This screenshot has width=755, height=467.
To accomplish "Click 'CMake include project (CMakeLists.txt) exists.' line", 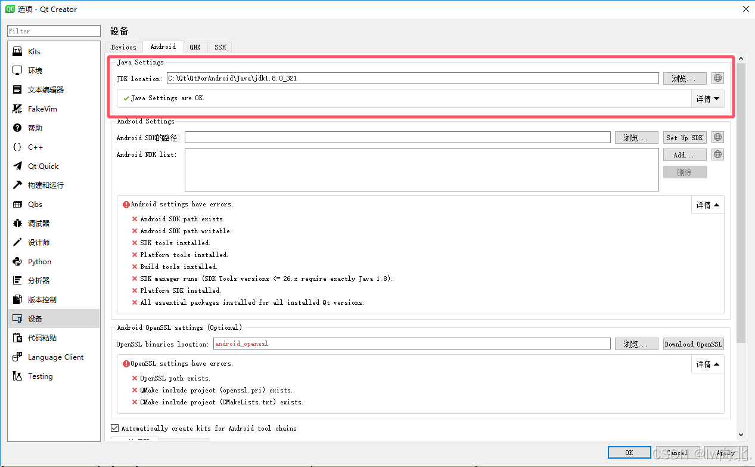I will pyautogui.click(x=222, y=402).
